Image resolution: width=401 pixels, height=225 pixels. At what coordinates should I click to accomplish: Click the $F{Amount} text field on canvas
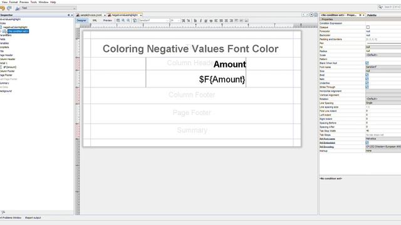click(x=222, y=79)
